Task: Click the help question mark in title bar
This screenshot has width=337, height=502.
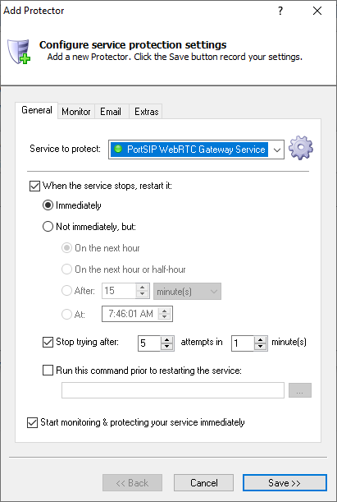Action: coord(280,11)
